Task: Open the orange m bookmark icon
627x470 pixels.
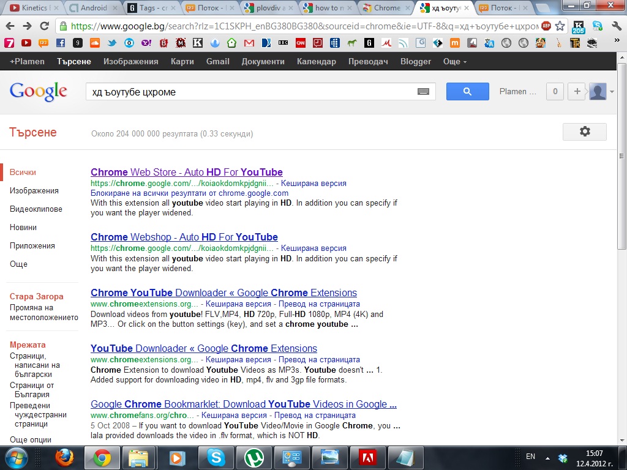Action: 455,43
